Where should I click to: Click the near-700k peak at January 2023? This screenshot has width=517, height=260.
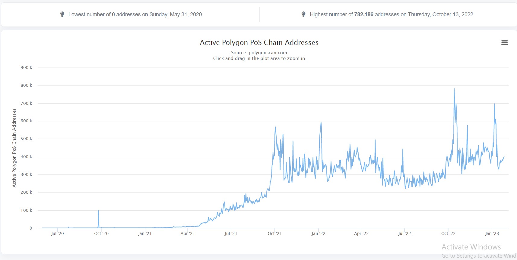tap(494, 104)
